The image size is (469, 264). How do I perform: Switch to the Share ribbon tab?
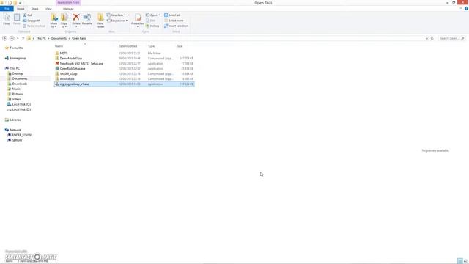[34, 9]
